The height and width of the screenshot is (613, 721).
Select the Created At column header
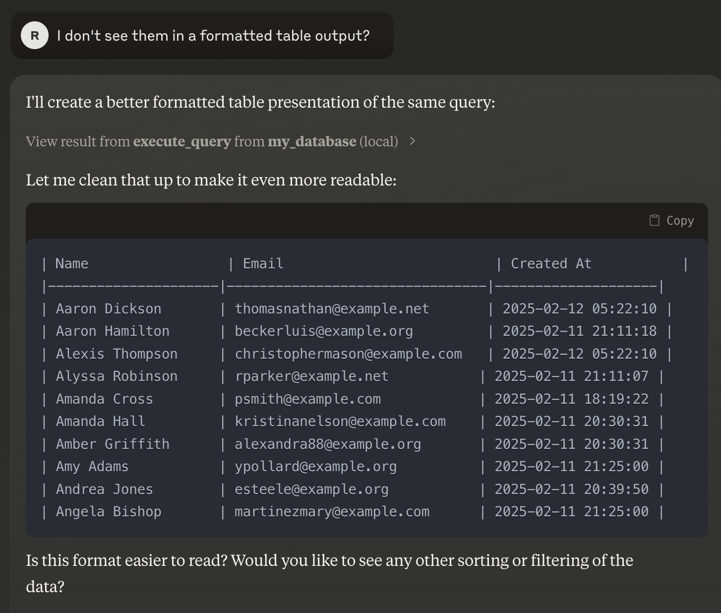click(551, 263)
